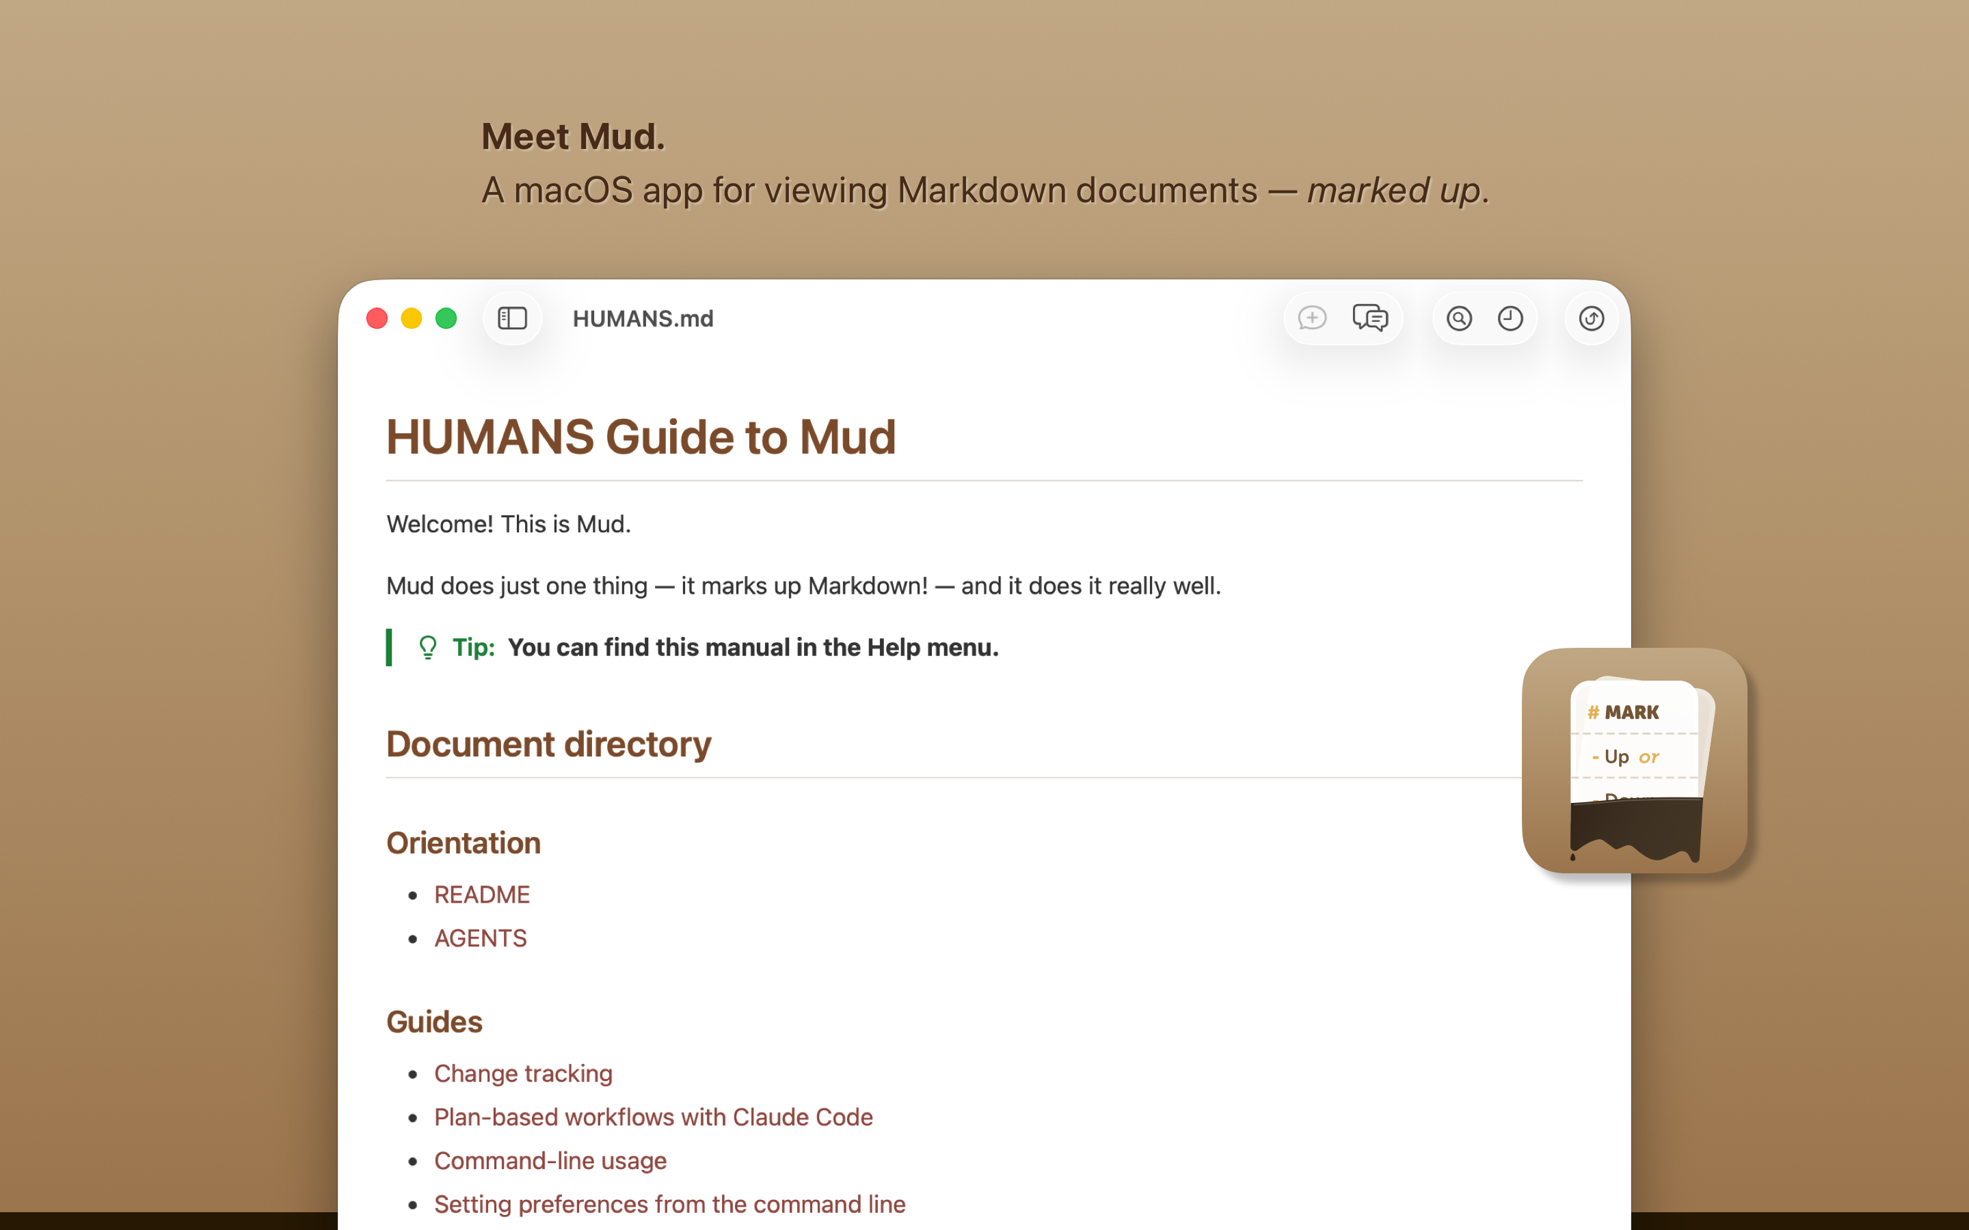Image resolution: width=1969 pixels, height=1230 pixels.
Task: Click the HUMANS Guide to Mud heading
Action: pos(641,437)
